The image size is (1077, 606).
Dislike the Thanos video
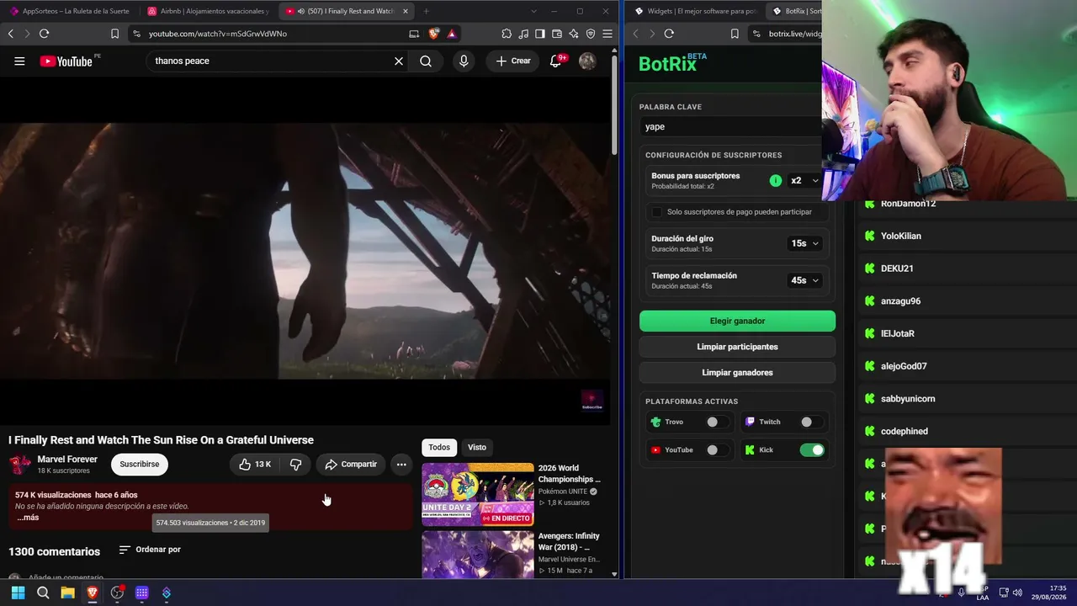[295, 464]
